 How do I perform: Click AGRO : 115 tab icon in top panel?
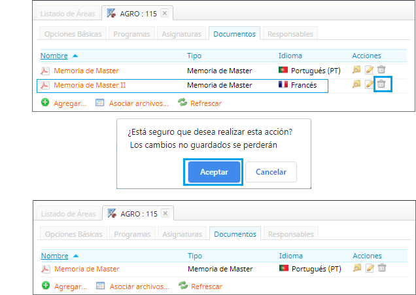click(x=111, y=13)
